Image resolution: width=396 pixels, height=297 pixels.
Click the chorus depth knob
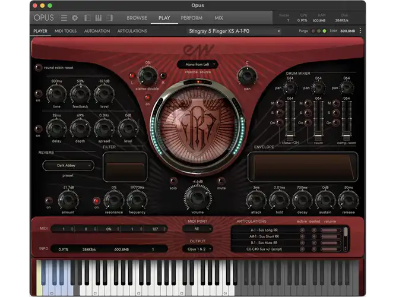coord(80,128)
